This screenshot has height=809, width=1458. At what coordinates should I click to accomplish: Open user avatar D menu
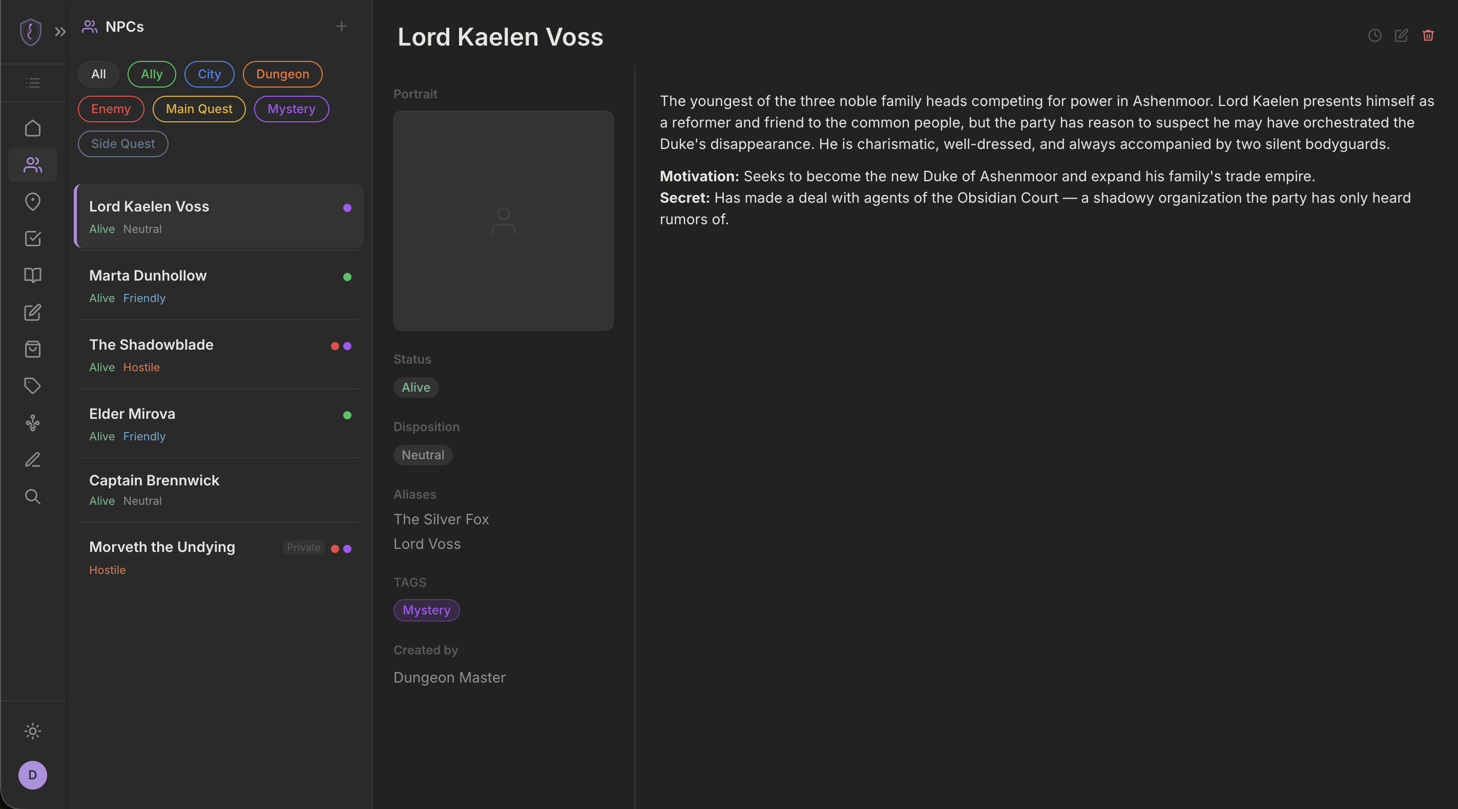click(33, 775)
